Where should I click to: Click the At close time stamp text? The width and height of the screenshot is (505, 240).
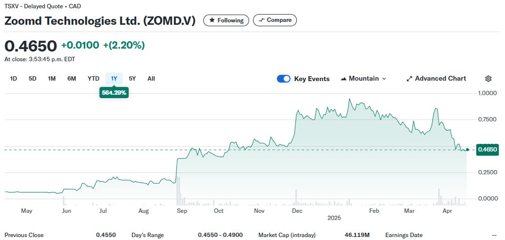click(x=40, y=59)
